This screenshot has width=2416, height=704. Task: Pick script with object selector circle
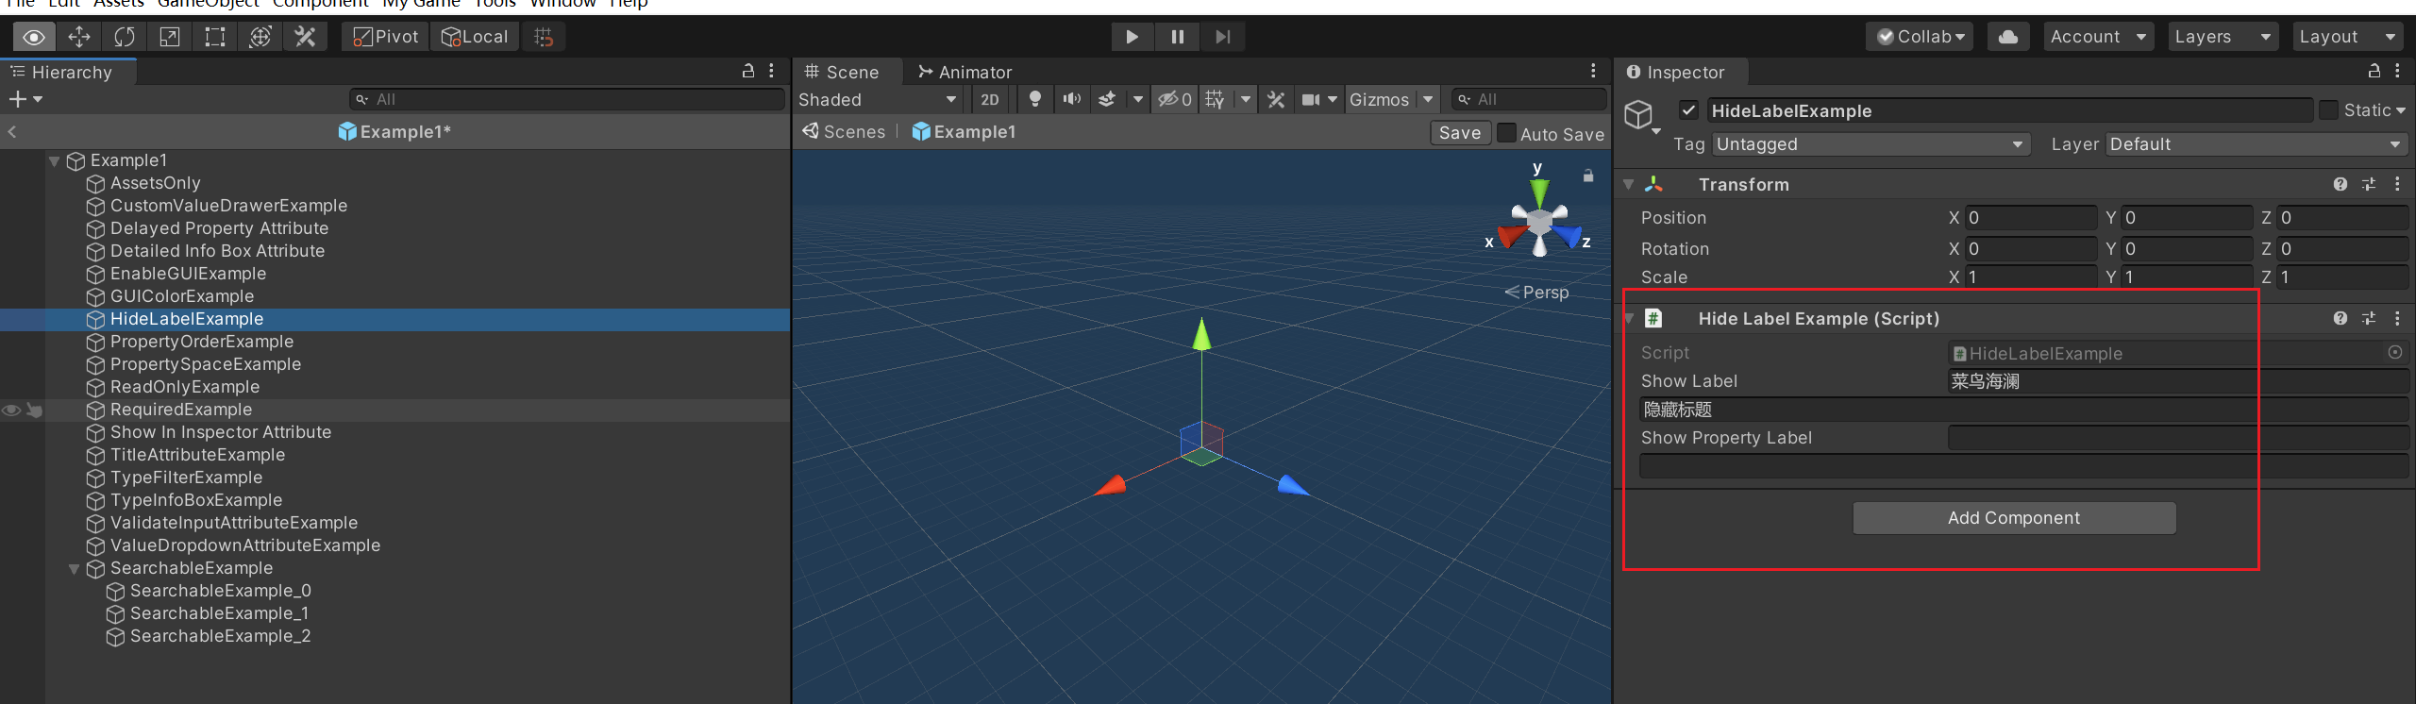tap(2395, 352)
